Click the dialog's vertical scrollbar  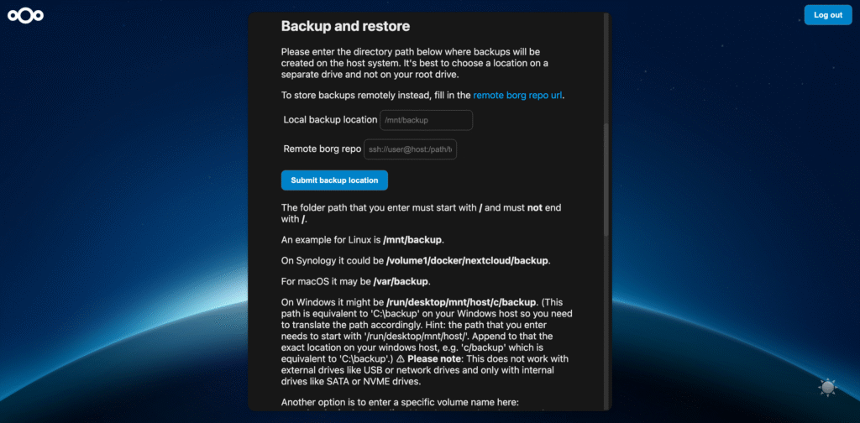click(x=606, y=178)
